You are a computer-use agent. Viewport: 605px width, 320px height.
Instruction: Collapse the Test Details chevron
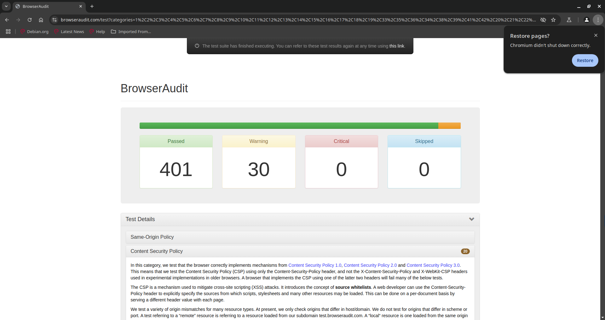[472, 219]
